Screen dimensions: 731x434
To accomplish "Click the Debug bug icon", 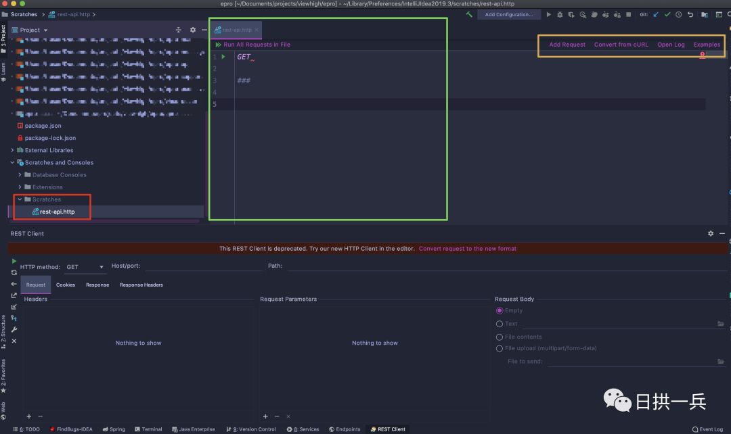I will tap(560, 14).
